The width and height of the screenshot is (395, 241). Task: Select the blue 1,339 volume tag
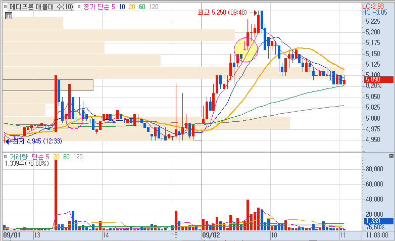coord(378,221)
